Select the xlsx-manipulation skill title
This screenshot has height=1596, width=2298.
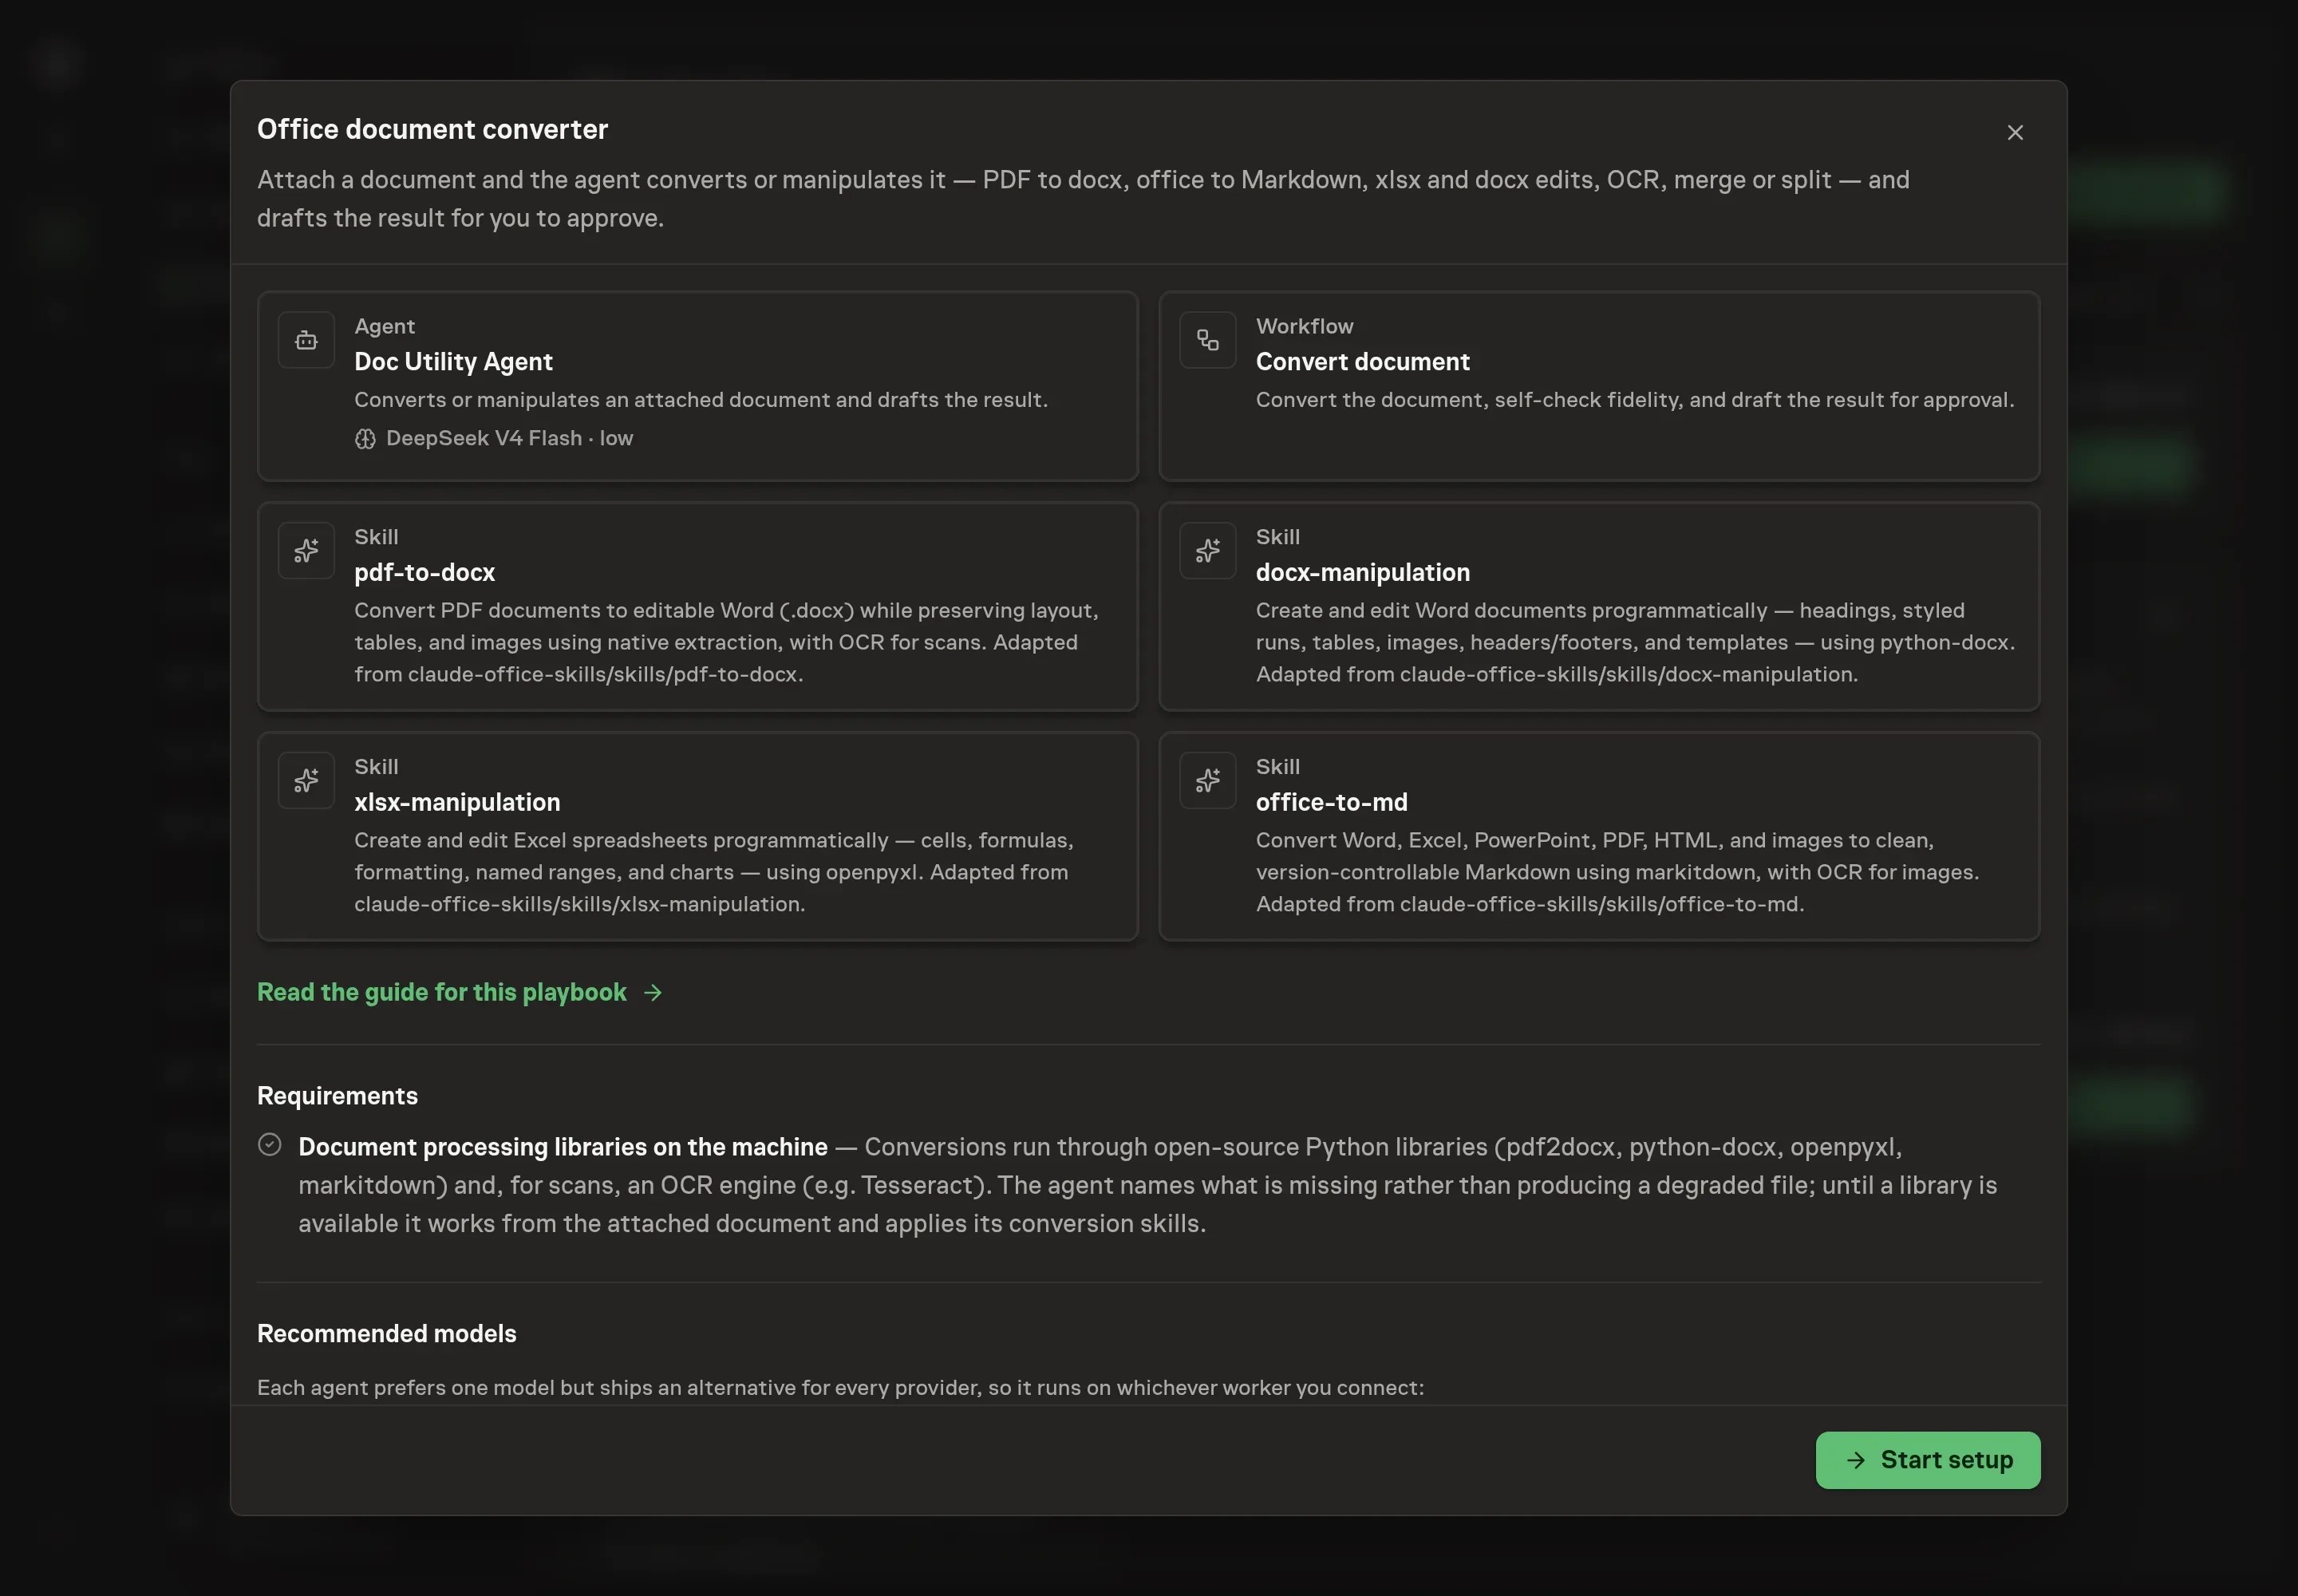[457, 802]
